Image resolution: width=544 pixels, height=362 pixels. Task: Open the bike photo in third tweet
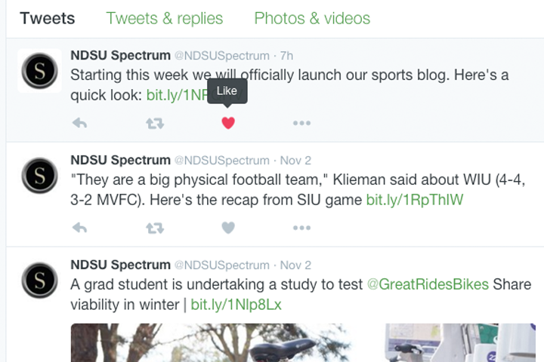(212, 343)
